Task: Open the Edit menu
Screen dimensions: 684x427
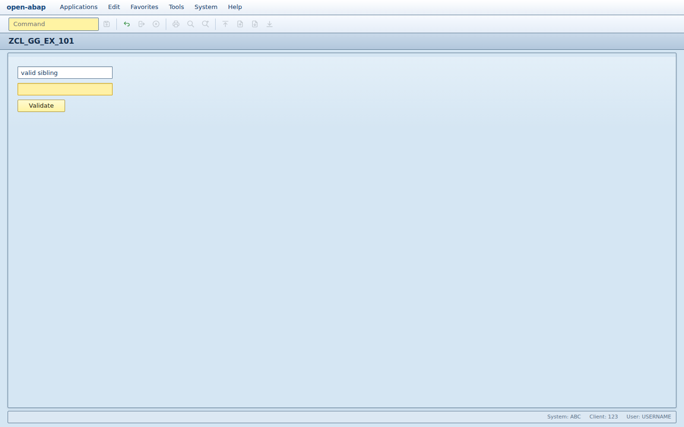Action: [114, 7]
